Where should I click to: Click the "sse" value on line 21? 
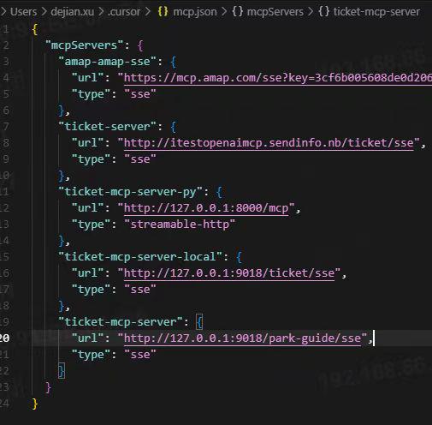pos(140,355)
